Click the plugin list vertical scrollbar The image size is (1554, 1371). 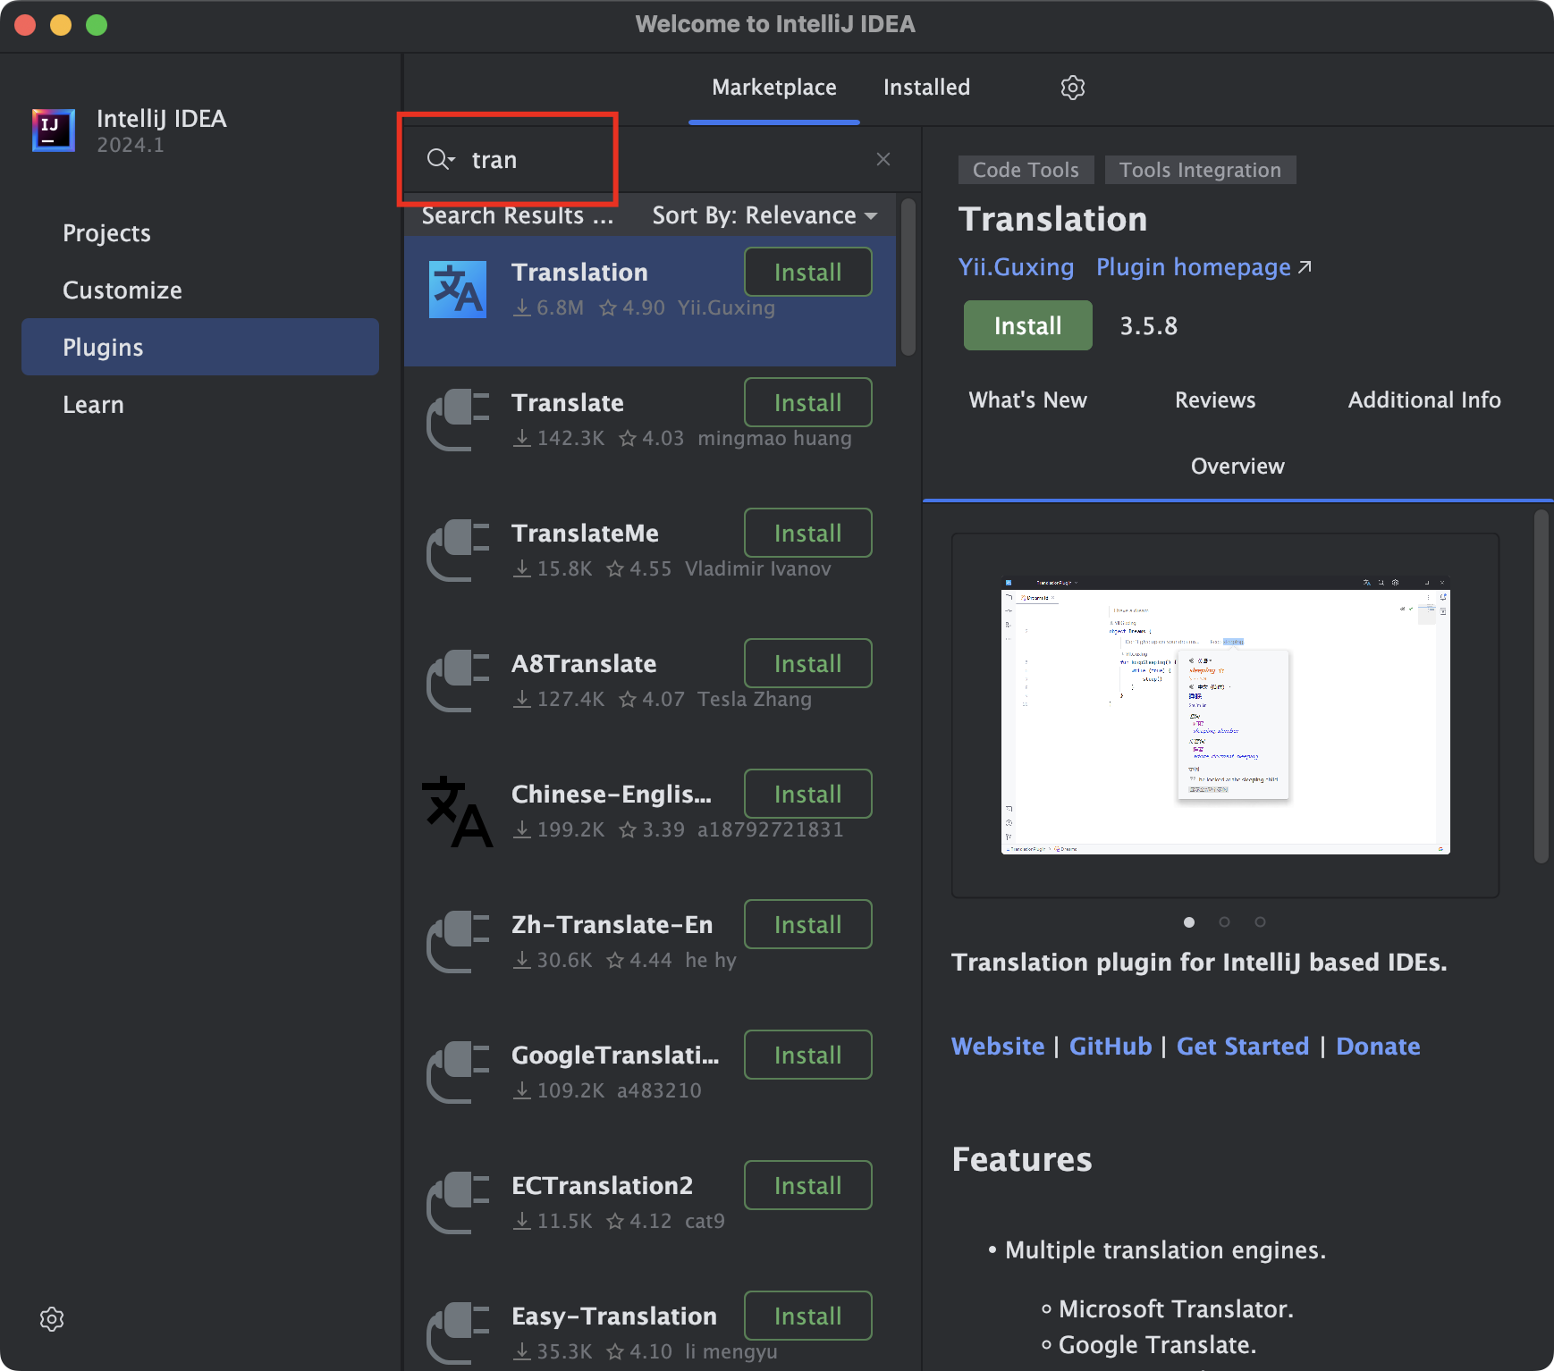(x=908, y=278)
